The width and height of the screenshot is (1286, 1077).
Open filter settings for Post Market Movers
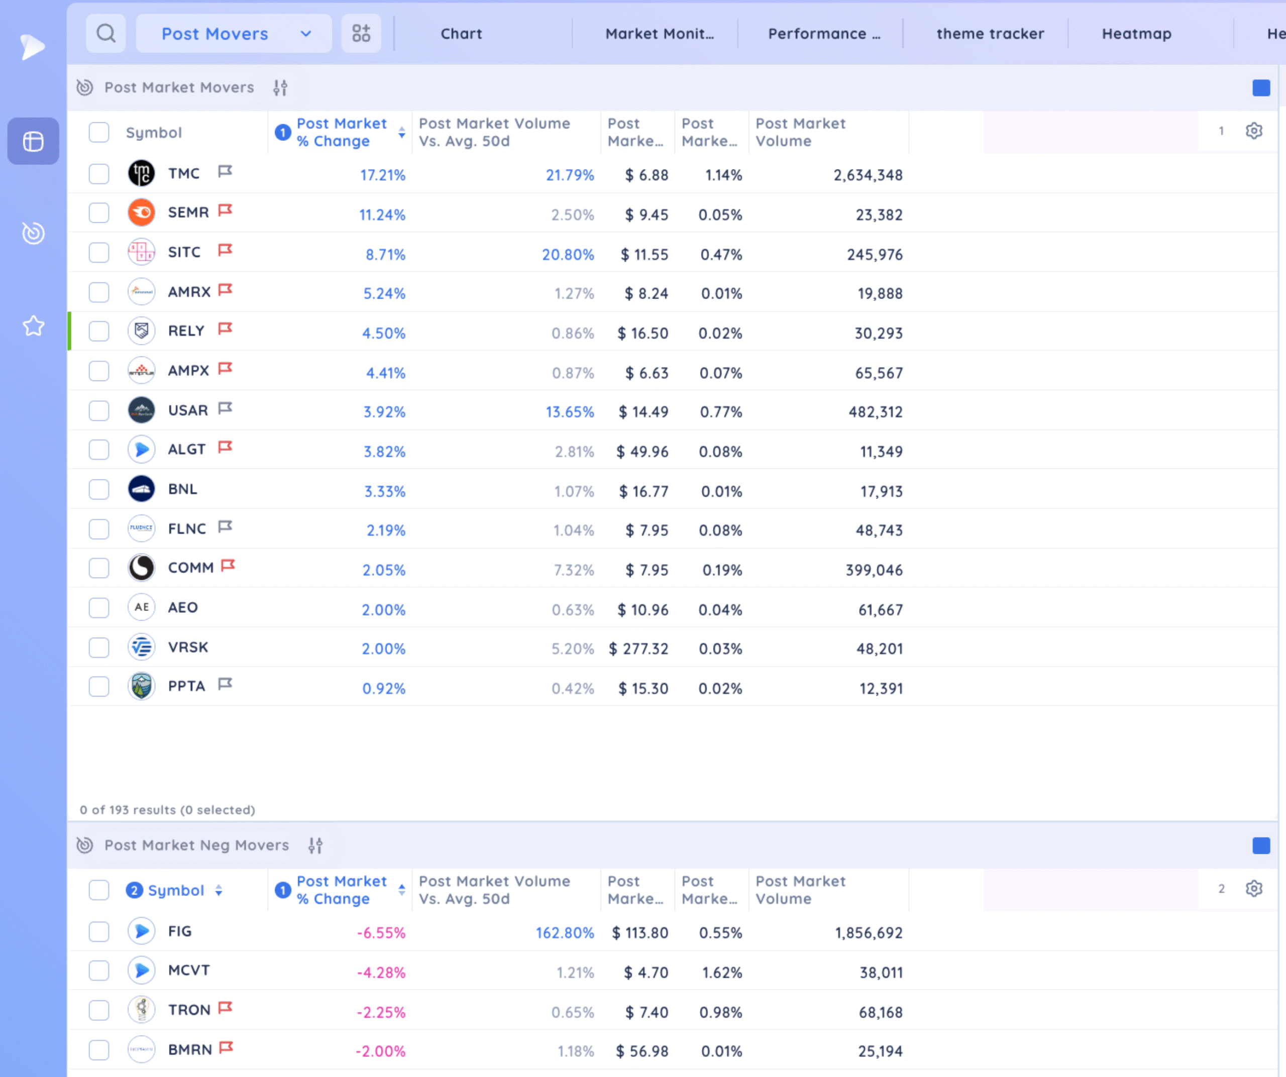click(280, 87)
